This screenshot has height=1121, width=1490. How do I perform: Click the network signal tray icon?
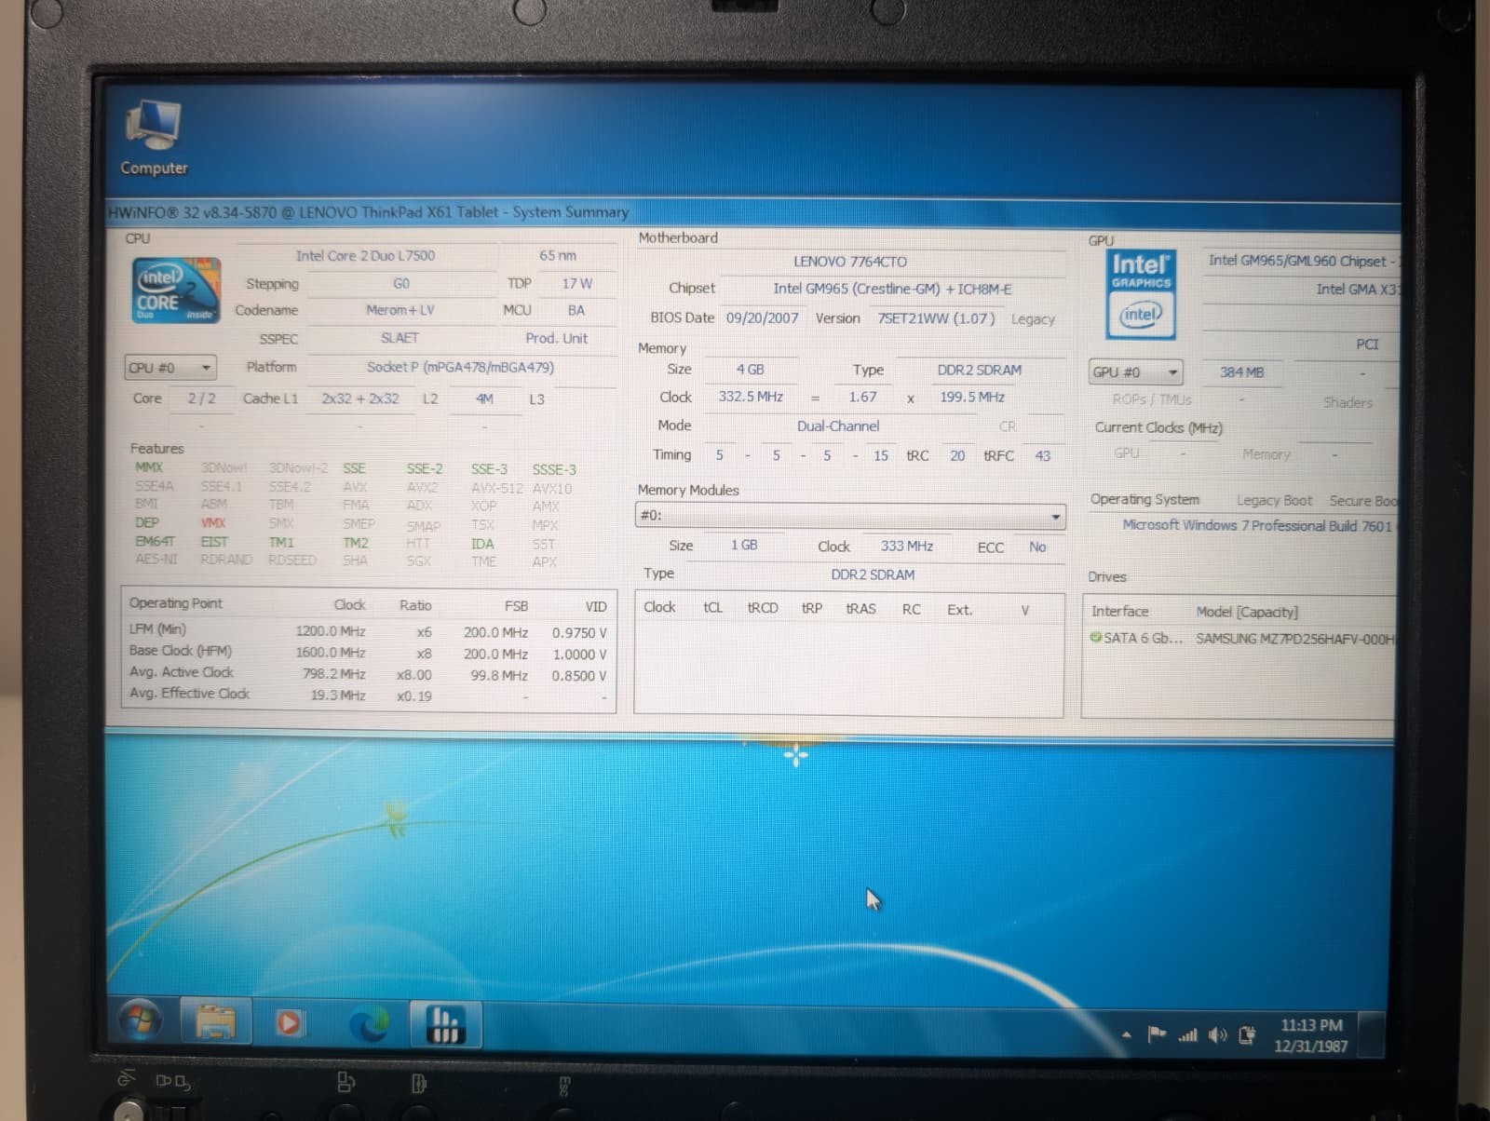pos(1187,1034)
